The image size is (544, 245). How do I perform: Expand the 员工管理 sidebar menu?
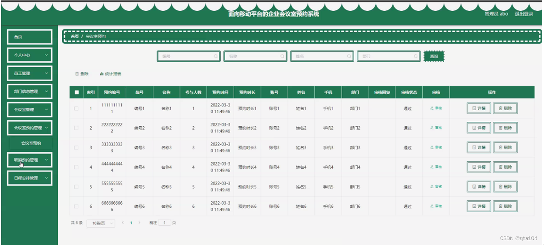tap(30, 73)
